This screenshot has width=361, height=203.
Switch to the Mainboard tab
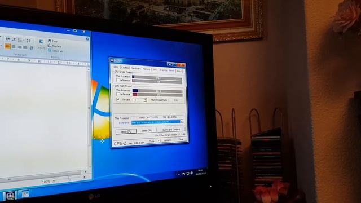135,68
